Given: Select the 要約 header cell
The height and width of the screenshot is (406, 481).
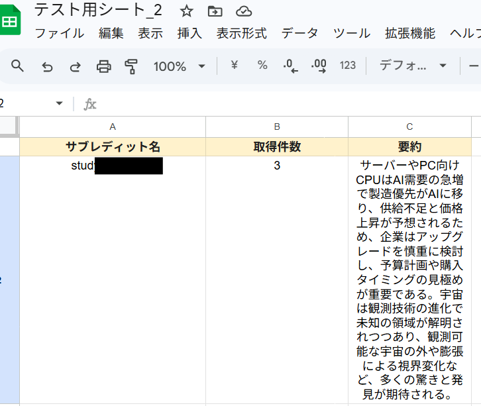Looking at the screenshot, I should pyautogui.click(x=409, y=146).
